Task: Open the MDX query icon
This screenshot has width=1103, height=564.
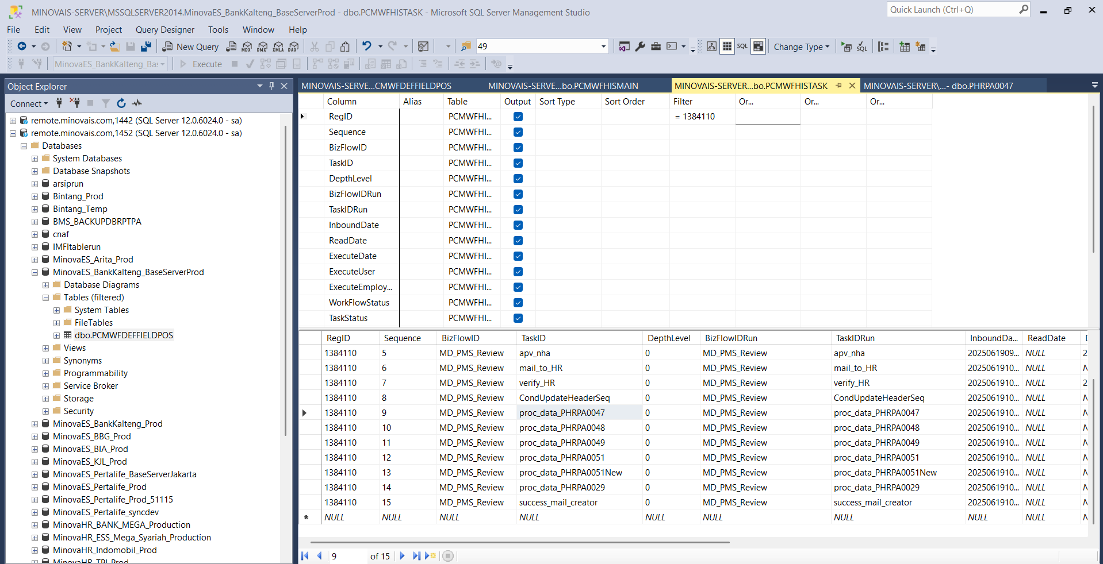Action: (247, 47)
